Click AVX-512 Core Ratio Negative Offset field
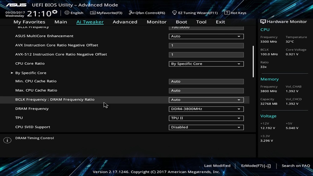 (206, 55)
